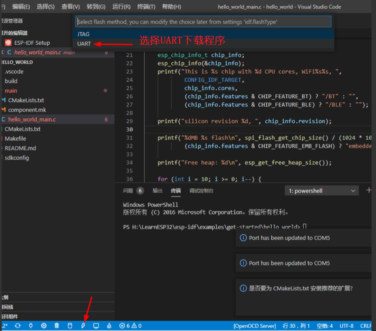Viewport: 376px width, 331px height.
Task: Click the full clean trash icon
Action: click(x=57, y=326)
